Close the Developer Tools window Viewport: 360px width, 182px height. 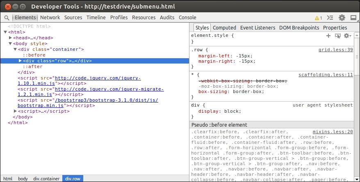click(8, 7)
